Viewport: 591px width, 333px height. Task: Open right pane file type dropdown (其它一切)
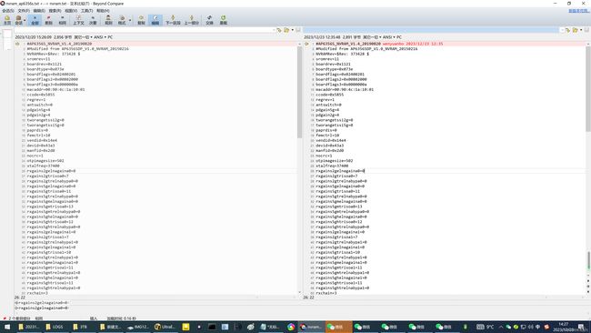(372, 37)
